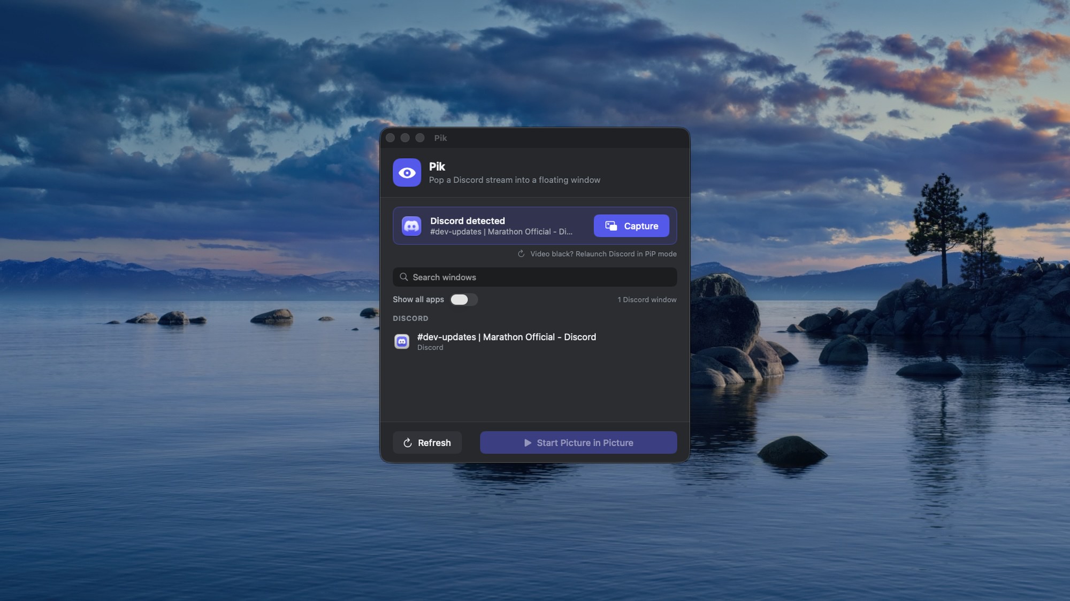1070x601 pixels.
Task: Click the '1 Discord window' count text
Action: click(x=647, y=300)
